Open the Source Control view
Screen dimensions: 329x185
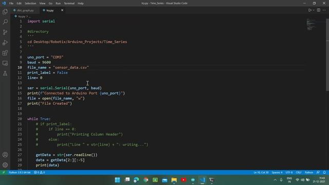5,32
